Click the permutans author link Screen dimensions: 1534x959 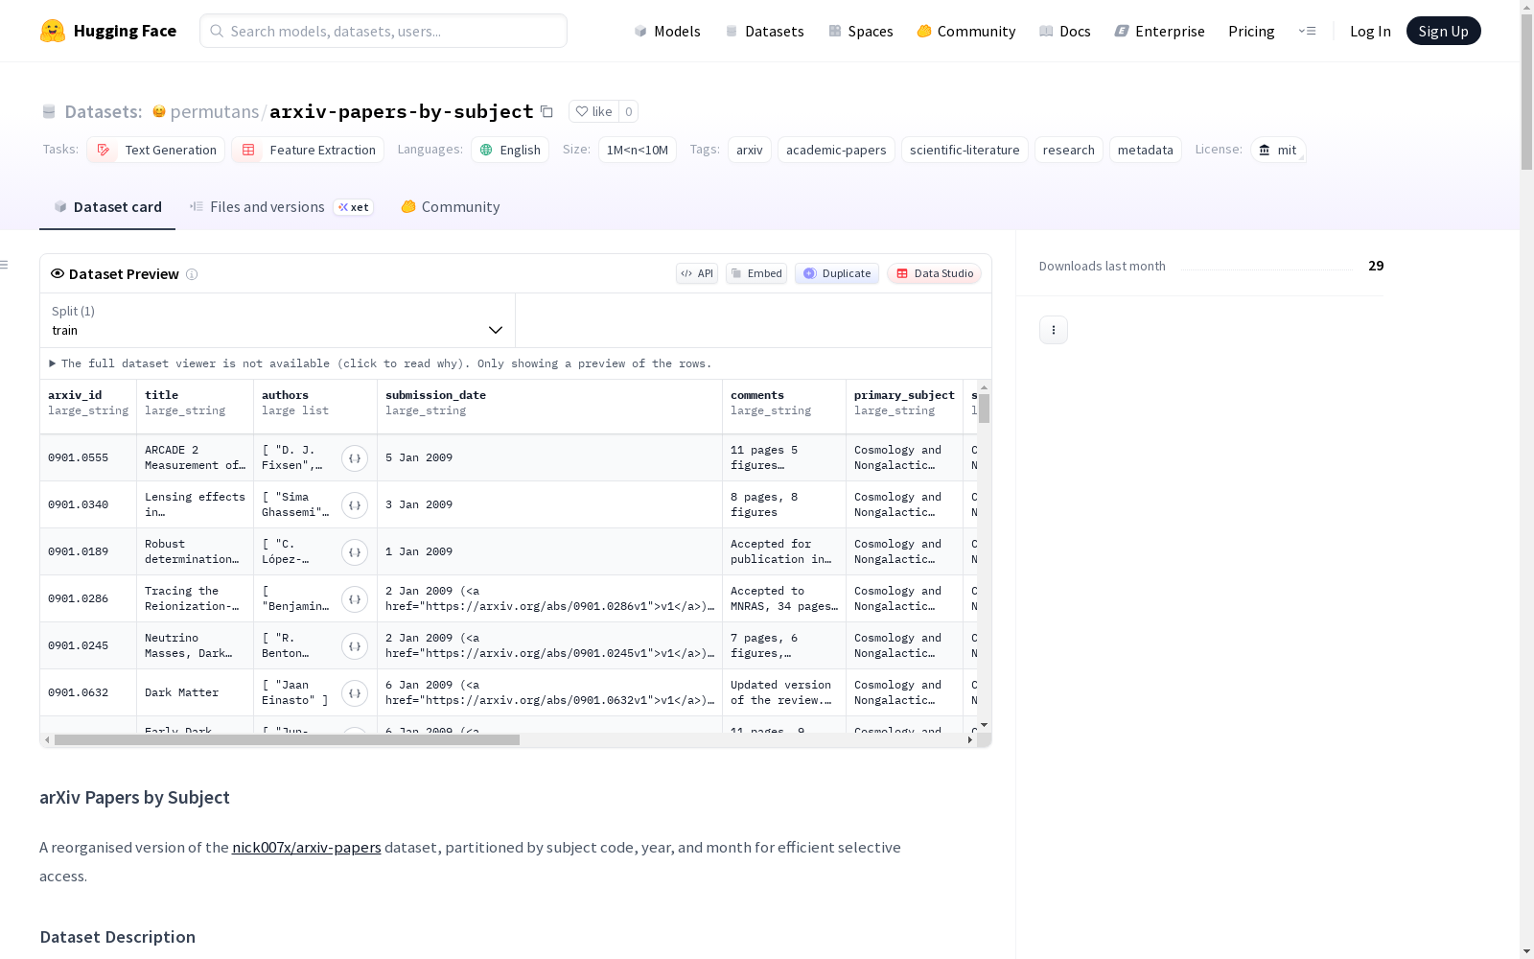(215, 111)
